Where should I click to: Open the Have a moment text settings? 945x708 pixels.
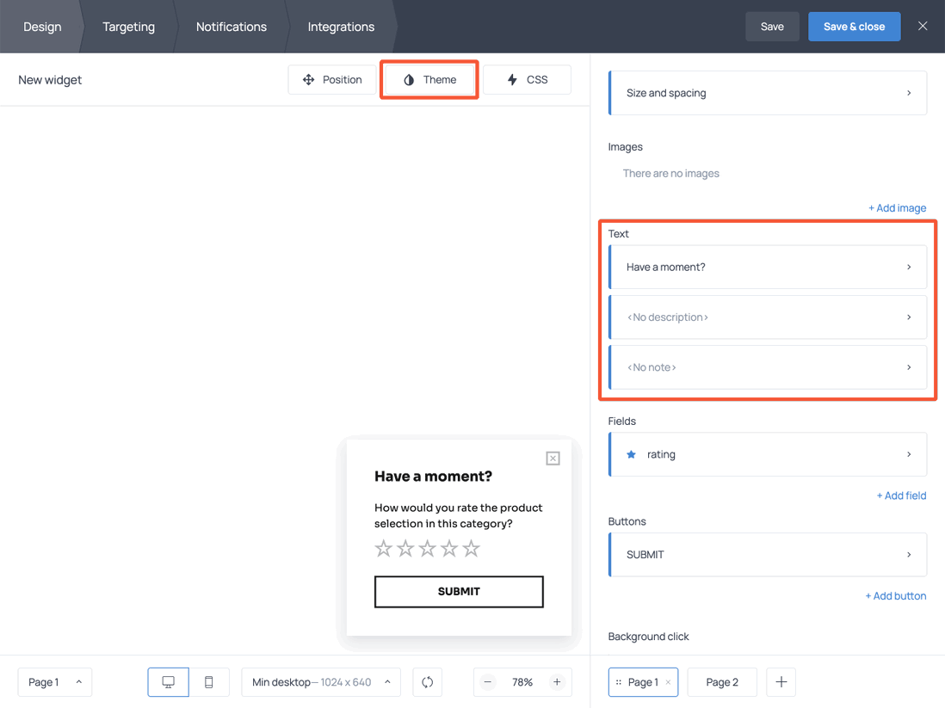(x=767, y=267)
